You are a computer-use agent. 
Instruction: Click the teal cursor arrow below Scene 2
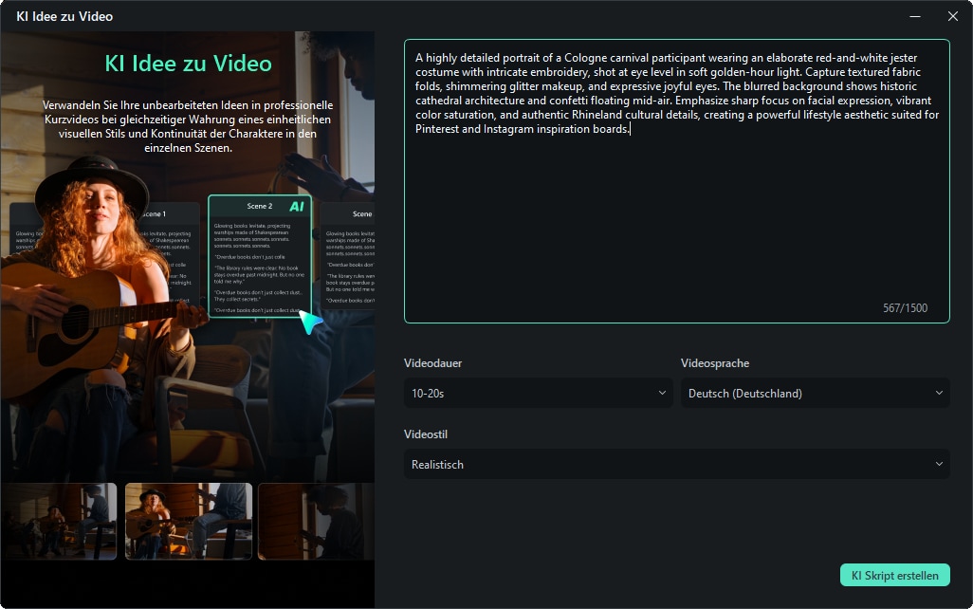coord(310,322)
